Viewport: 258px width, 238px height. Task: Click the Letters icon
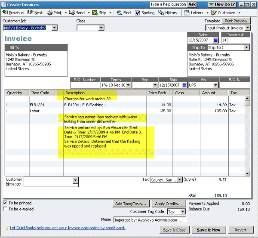[187, 12]
